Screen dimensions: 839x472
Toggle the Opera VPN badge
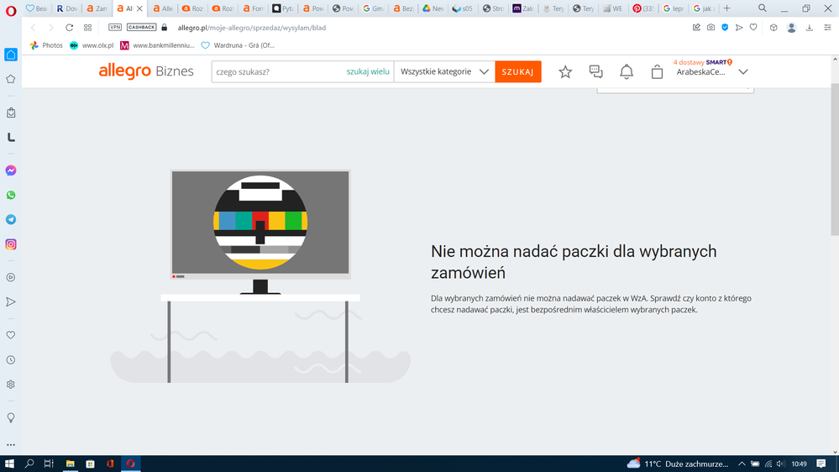pyautogui.click(x=115, y=27)
